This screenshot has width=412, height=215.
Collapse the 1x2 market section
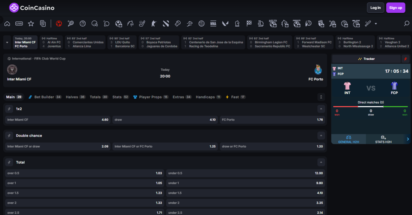pos(321,109)
